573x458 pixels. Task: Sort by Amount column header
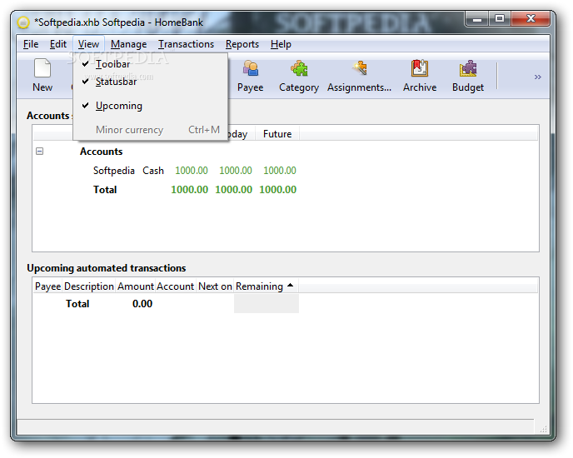pyautogui.click(x=136, y=286)
